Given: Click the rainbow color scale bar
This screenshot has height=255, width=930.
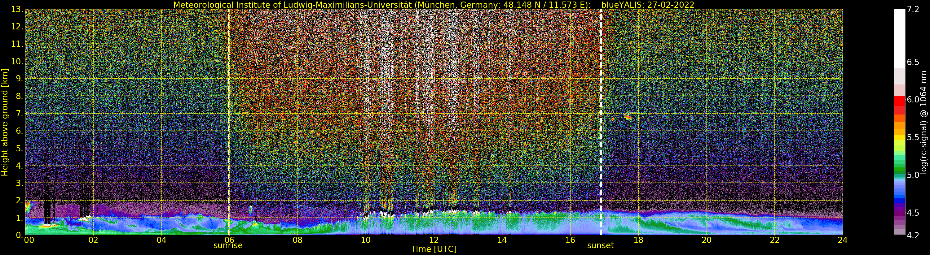Looking at the screenshot, I should (899, 122).
